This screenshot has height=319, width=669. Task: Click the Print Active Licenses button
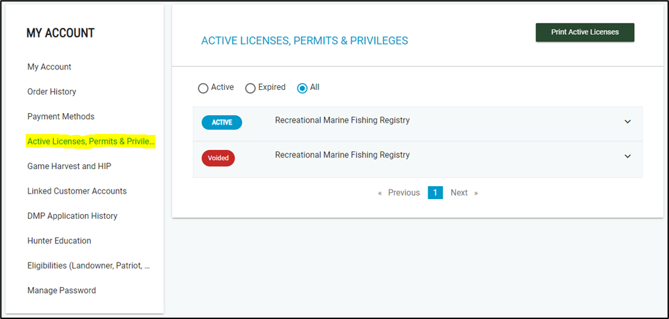[x=584, y=33]
